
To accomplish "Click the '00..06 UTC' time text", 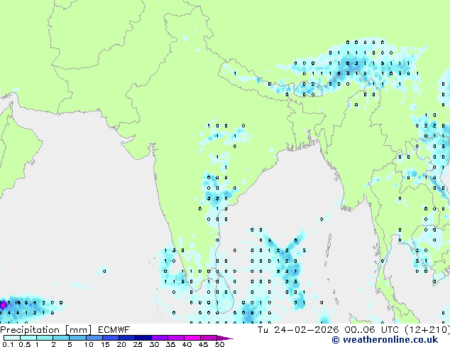I will pyautogui.click(x=371, y=330).
